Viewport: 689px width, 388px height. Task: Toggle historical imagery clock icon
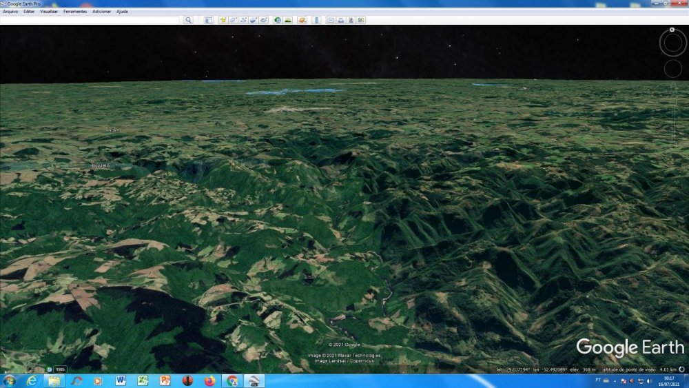[x=277, y=20]
